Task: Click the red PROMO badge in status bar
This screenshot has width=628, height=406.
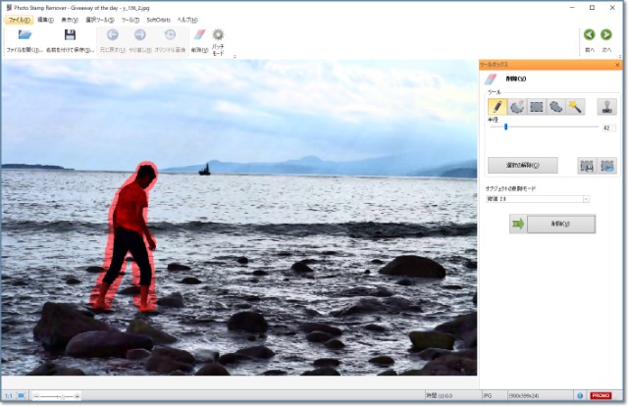Action: pos(601,395)
